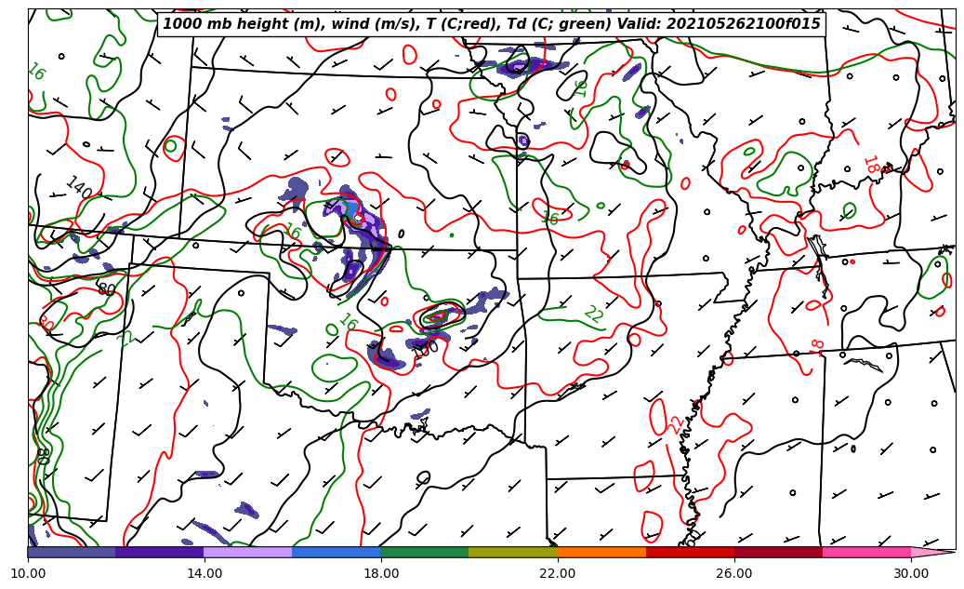Click the plot title text at top
964x589 pixels.
[492, 24]
